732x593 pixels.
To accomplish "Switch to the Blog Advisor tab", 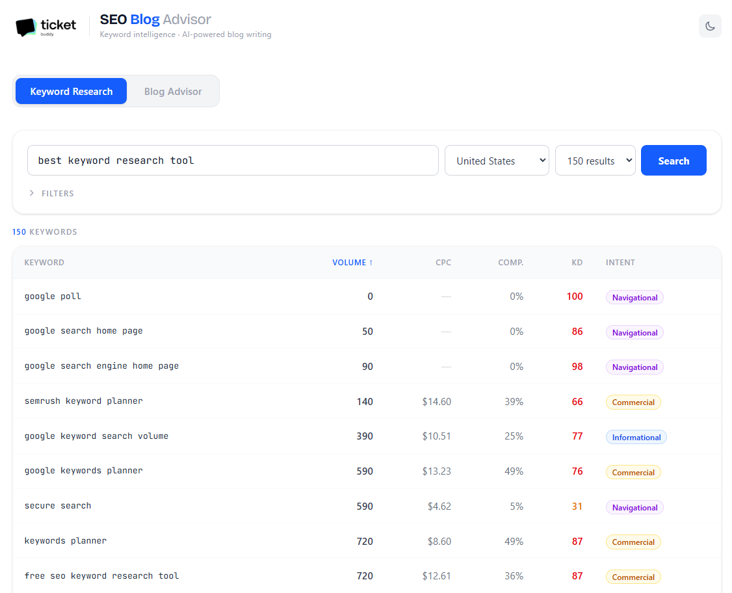I will 172,91.
